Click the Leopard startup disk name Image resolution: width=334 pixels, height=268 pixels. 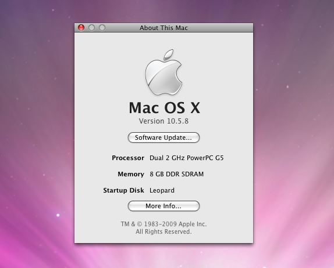click(162, 190)
